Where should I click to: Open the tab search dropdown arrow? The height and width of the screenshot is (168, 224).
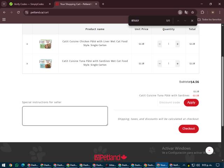pyautogui.click(x=4, y=4)
